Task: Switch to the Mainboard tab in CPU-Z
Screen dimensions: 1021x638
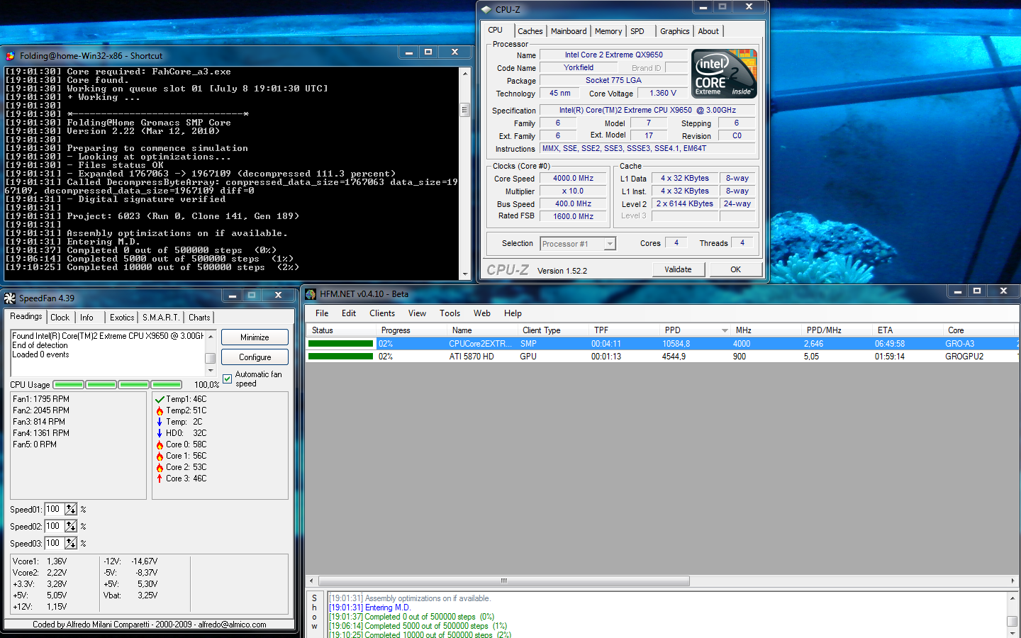Action: 568,31
